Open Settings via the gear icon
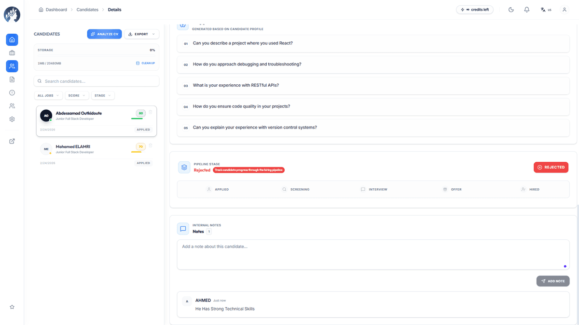 tap(12, 119)
